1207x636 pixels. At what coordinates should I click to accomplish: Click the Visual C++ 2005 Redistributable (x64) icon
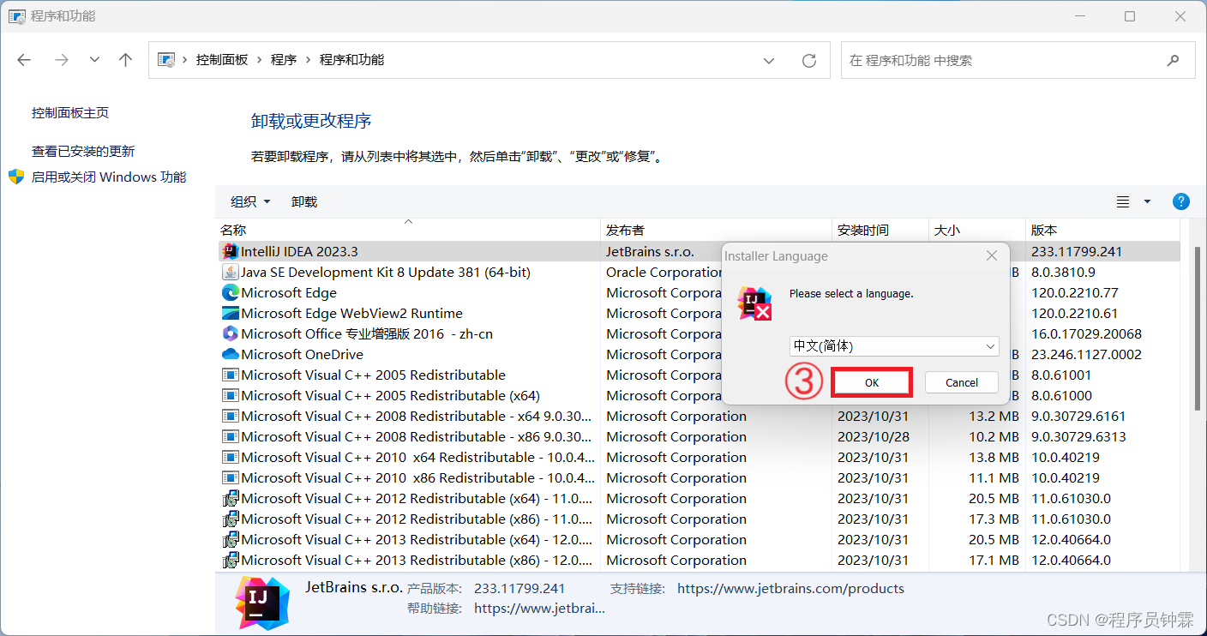coord(230,395)
